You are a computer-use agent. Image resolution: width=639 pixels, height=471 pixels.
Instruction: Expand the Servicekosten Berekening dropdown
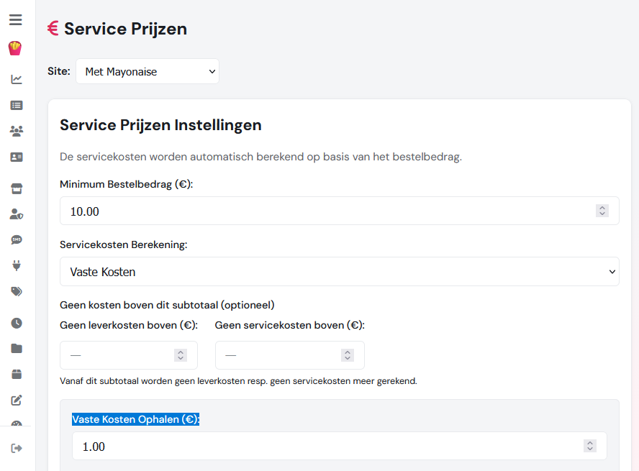click(340, 272)
